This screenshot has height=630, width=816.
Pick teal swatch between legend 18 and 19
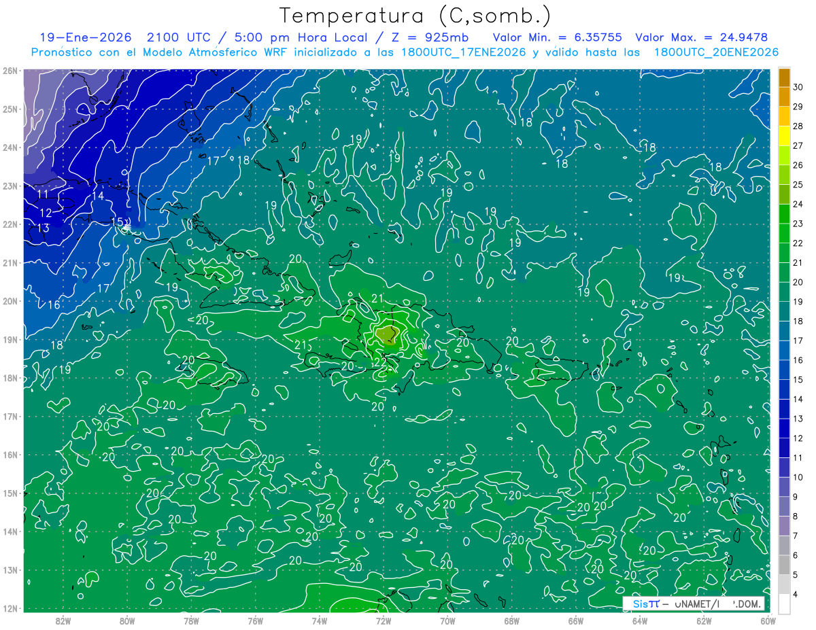click(784, 311)
